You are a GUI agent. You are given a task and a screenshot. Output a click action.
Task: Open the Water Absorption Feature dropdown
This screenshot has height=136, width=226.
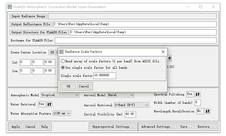(62, 113)
